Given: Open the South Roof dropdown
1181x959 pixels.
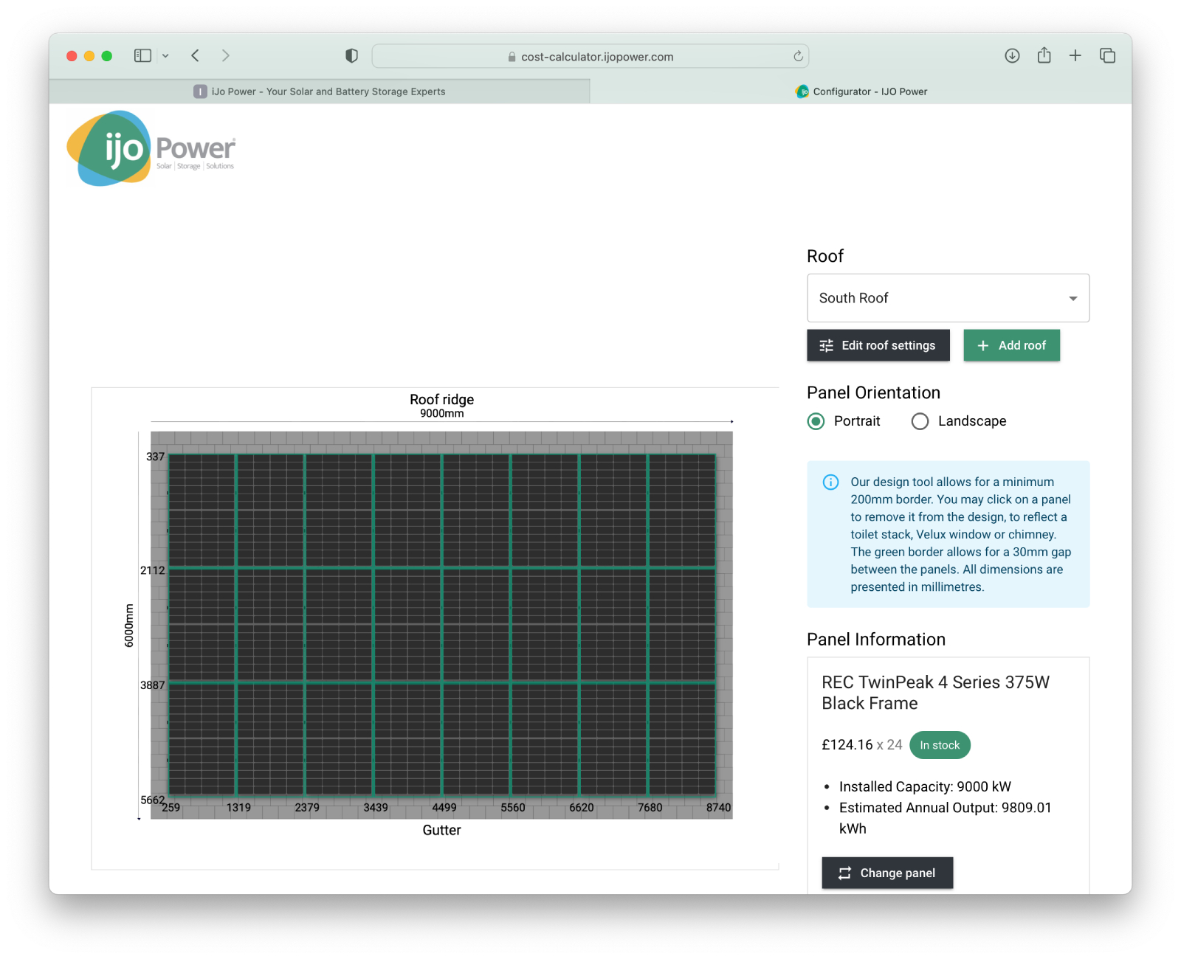Looking at the screenshot, I should 948,298.
